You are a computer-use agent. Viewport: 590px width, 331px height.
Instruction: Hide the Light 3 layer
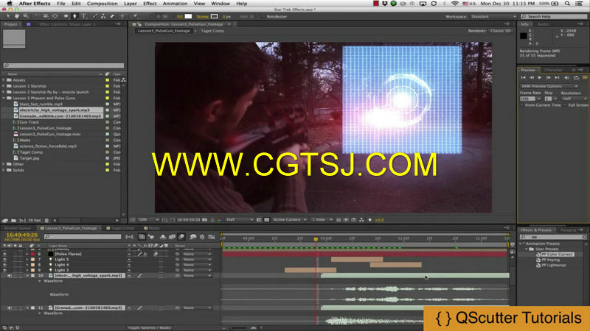(4, 270)
